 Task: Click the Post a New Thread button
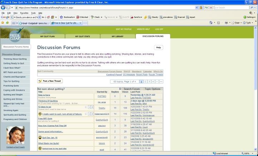[50, 81]
